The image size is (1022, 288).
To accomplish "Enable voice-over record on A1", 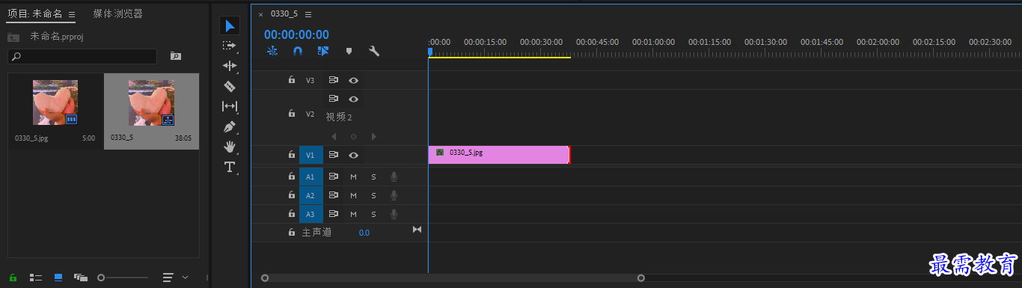I will 394,177.
